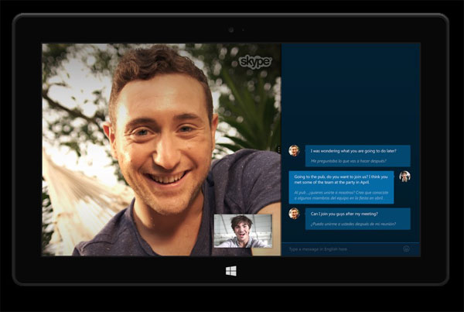Click 'Can I join you guys after my meeting?'
Screen dimensions: 464x312
click(x=345, y=213)
